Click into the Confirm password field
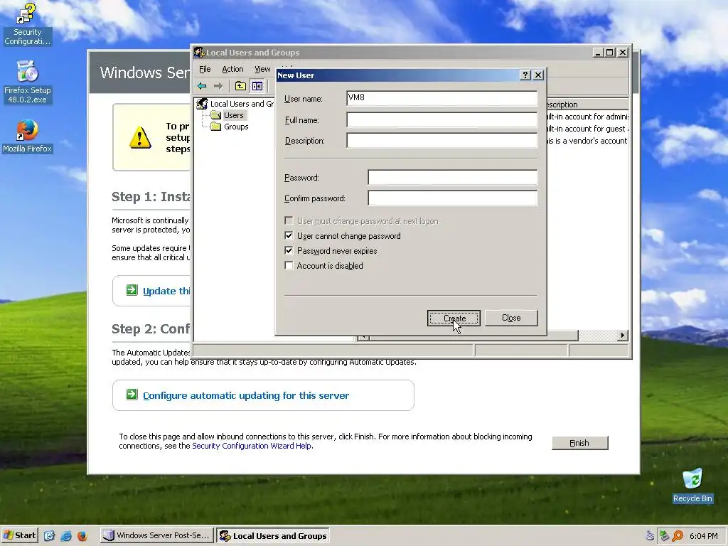Image resolution: width=728 pixels, height=546 pixels. [453, 198]
